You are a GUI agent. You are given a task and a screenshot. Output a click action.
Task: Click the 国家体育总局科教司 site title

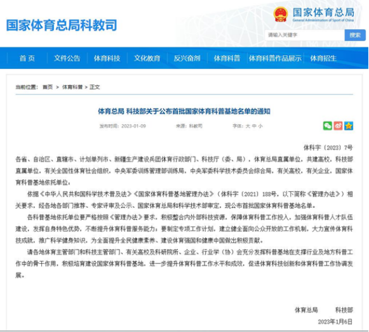62,25
